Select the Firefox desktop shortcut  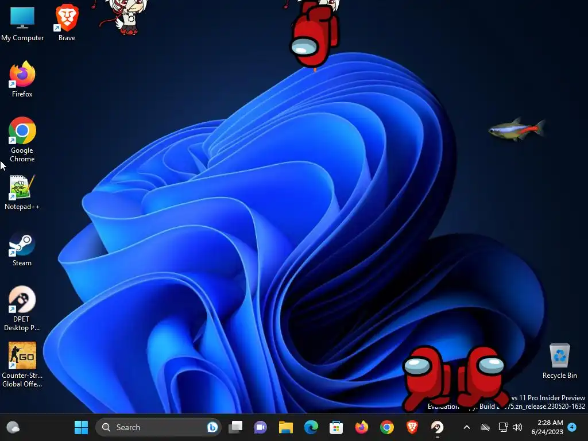pos(22,79)
